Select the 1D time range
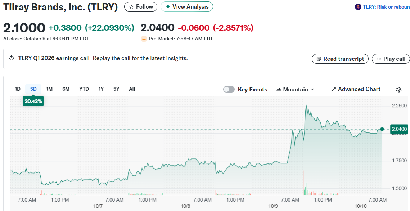 (17, 89)
